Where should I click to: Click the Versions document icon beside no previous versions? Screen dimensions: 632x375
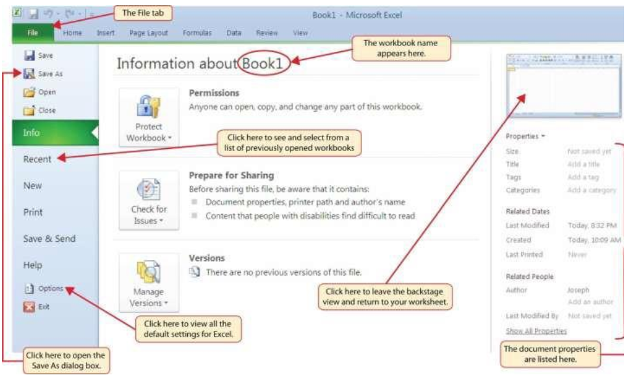point(194,272)
